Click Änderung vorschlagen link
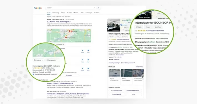Viewport: 197px width, 104px height. click(114, 63)
